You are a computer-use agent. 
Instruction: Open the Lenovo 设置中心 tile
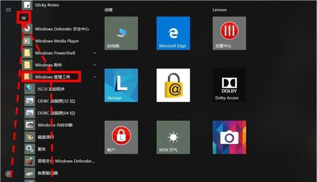pos(229,33)
